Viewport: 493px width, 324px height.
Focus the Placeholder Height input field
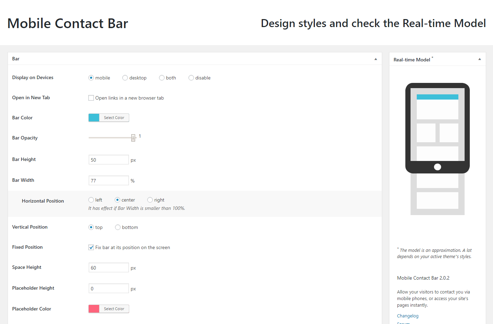pos(109,288)
